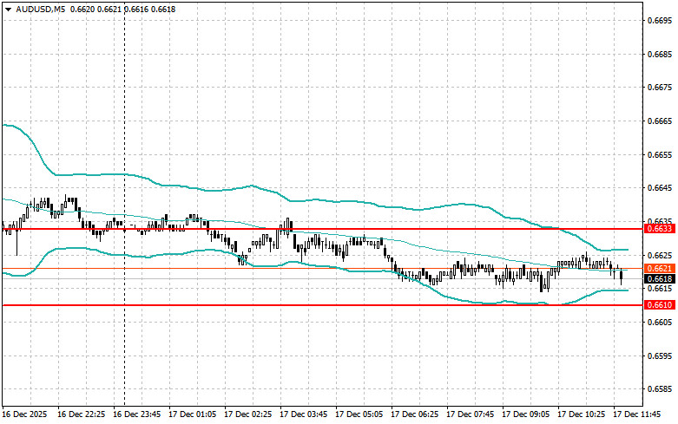678x424 pixels.
Task: Select the 16 Dec 22:25 time label
Action: [x=82, y=414]
